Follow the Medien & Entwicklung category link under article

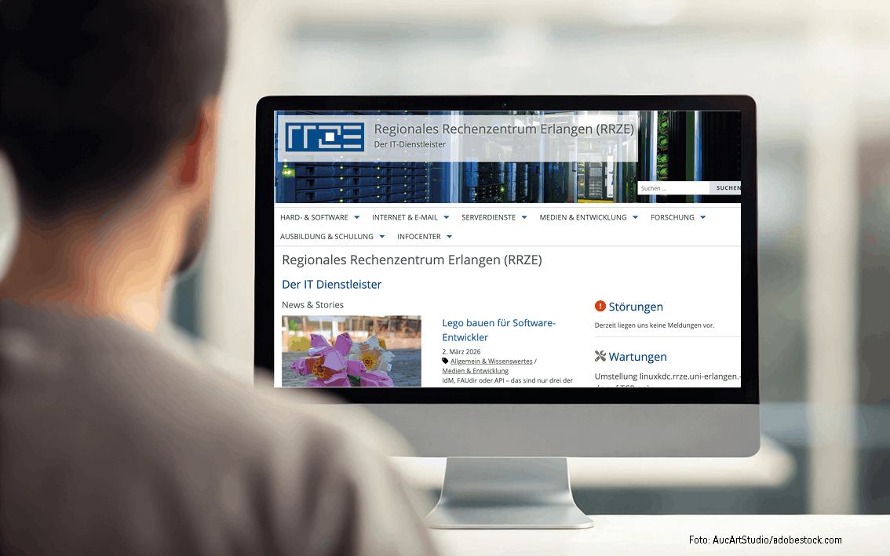click(x=475, y=371)
